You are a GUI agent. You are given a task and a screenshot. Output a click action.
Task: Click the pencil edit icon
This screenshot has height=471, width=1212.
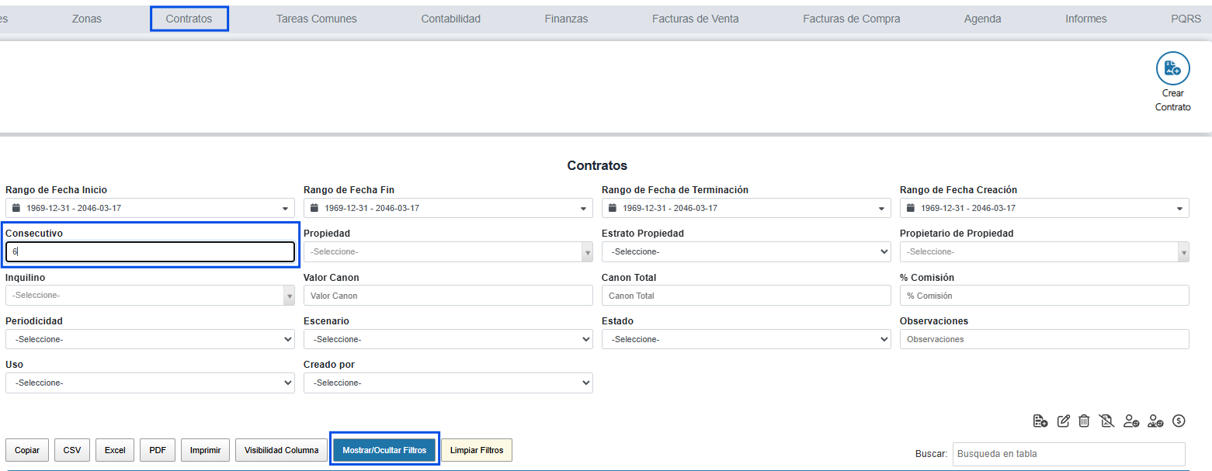tap(1064, 421)
